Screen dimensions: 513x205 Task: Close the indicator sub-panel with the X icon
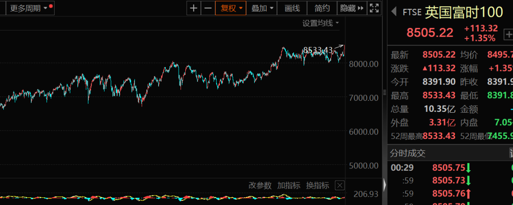(x=340, y=185)
